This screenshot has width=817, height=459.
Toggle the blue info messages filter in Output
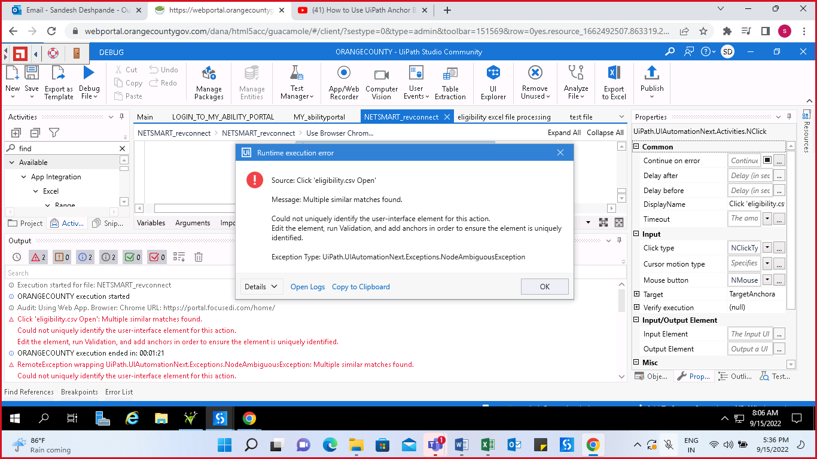point(85,257)
